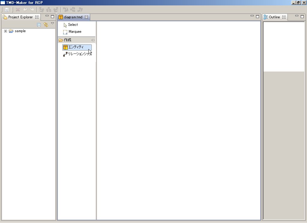This screenshot has width=307, height=223.
Task: Select the diagram.tmd editor tab
Action: tap(73, 17)
